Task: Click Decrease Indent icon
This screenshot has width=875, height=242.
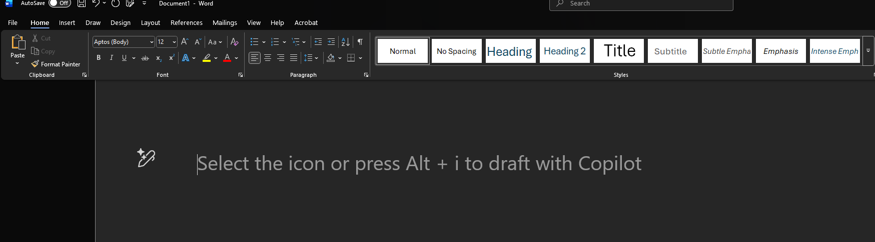Action: [318, 42]
